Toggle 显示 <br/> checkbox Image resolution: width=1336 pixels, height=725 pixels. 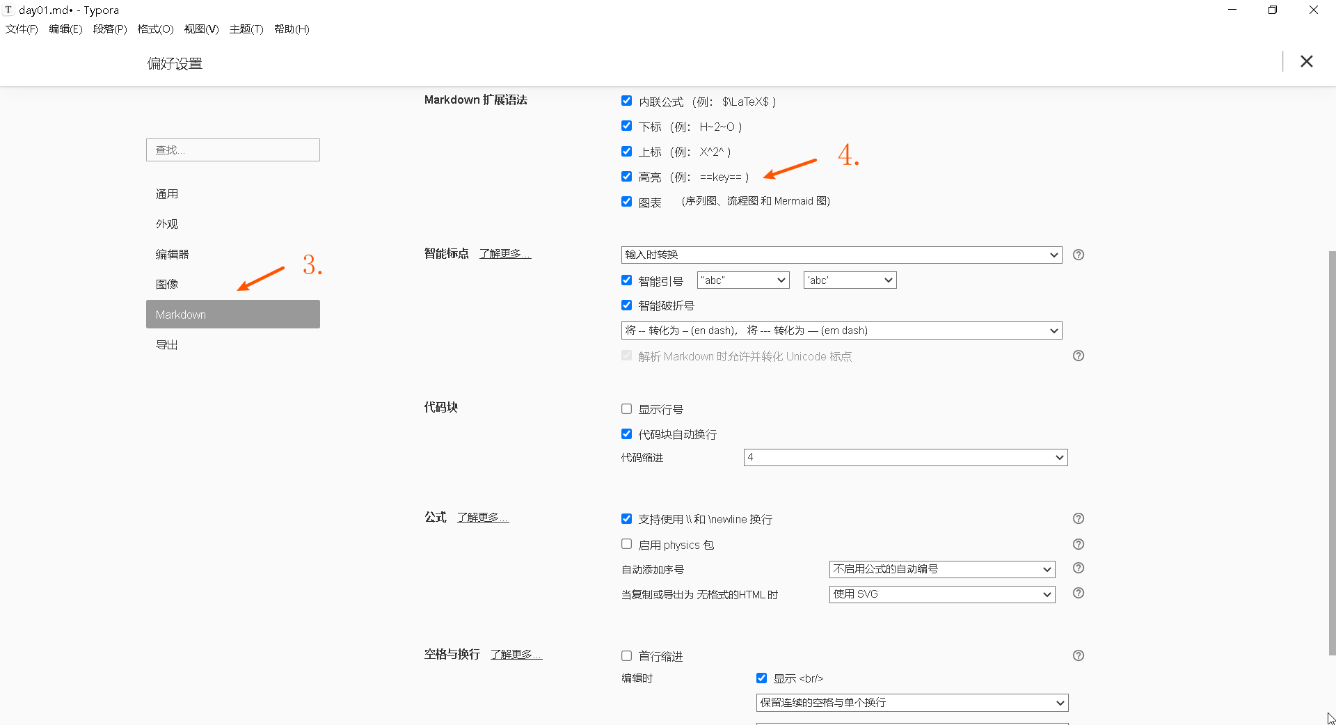pyautogui.click(x=761, y=678)
